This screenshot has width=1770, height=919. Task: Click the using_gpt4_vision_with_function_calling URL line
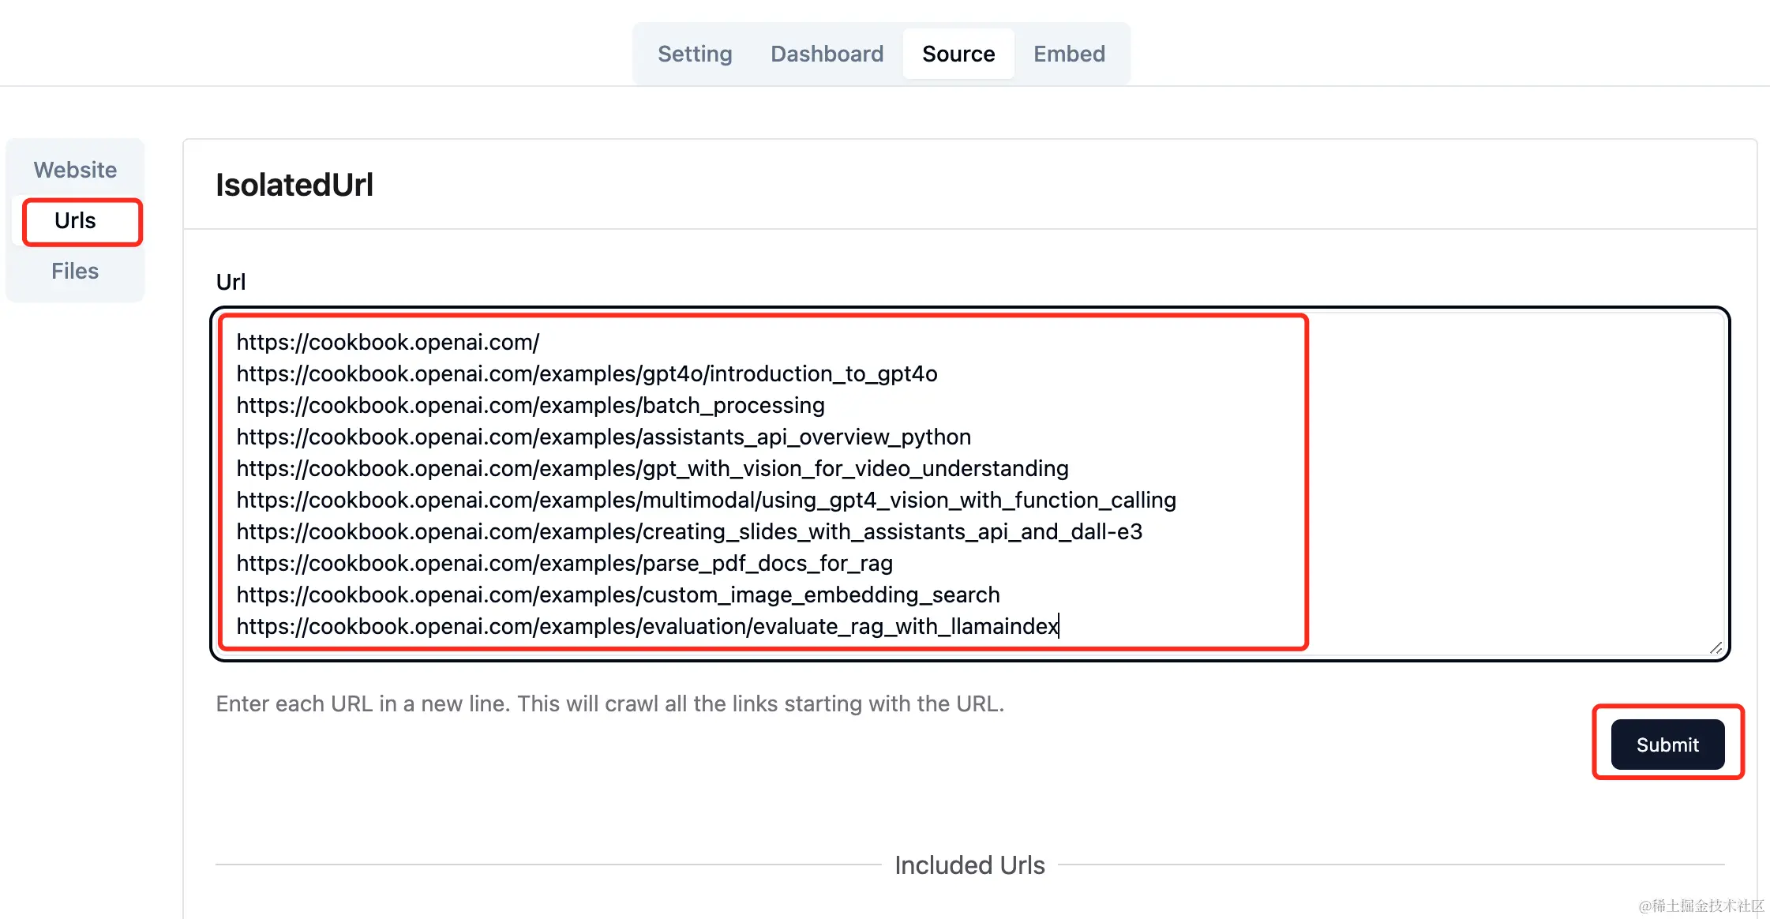pyautogui.click(x=706, y=500)
